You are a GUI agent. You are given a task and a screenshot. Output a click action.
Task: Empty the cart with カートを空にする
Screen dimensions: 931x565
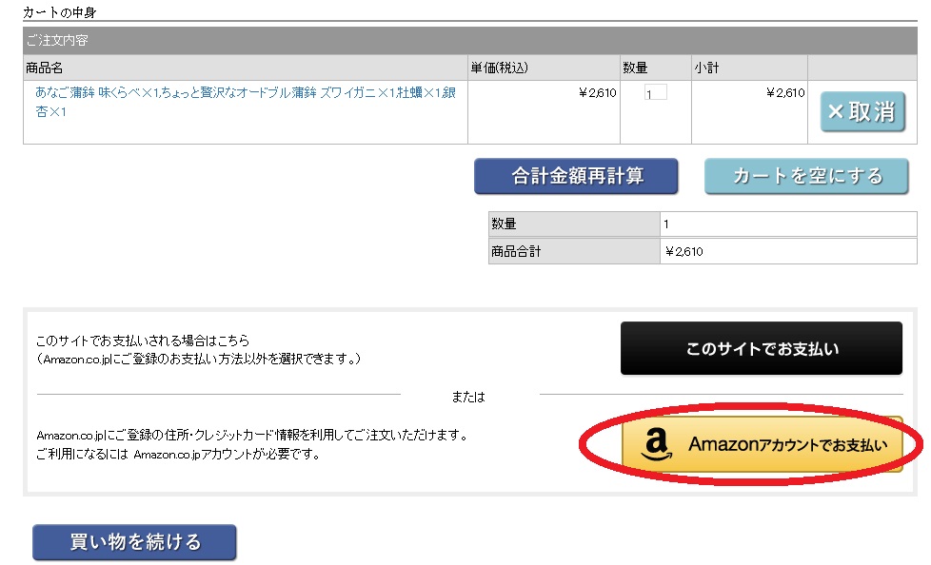[x=806, y=176]
